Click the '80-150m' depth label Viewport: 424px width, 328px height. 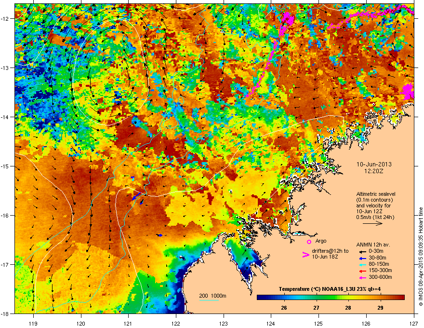coord(379,264)
